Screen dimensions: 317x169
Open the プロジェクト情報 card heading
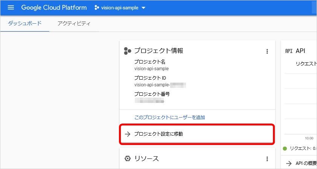[x=159, y=51]
